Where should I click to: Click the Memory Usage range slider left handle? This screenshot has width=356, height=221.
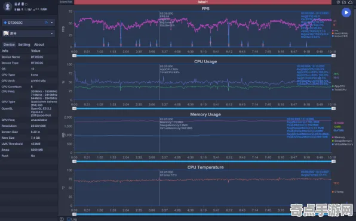[x=74, y=161]
